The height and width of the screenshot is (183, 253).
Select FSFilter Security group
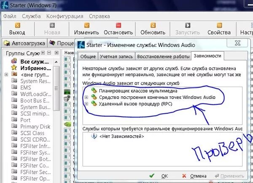[36, 172]
